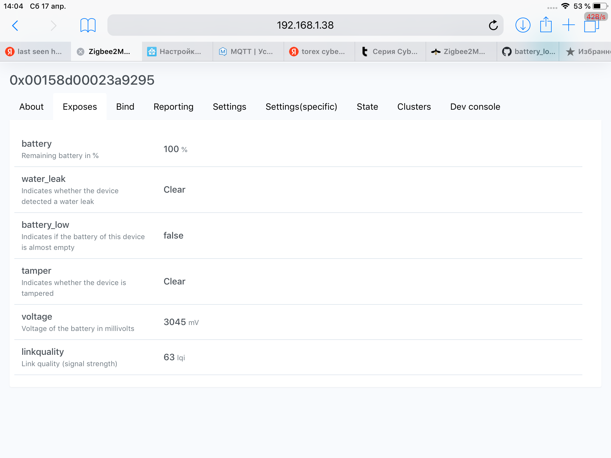Image resolution: width=611 pixels, height=458 pixels.
Task: Open the Reporting tab
Action: pyautogui.click(x=173, y=106)
